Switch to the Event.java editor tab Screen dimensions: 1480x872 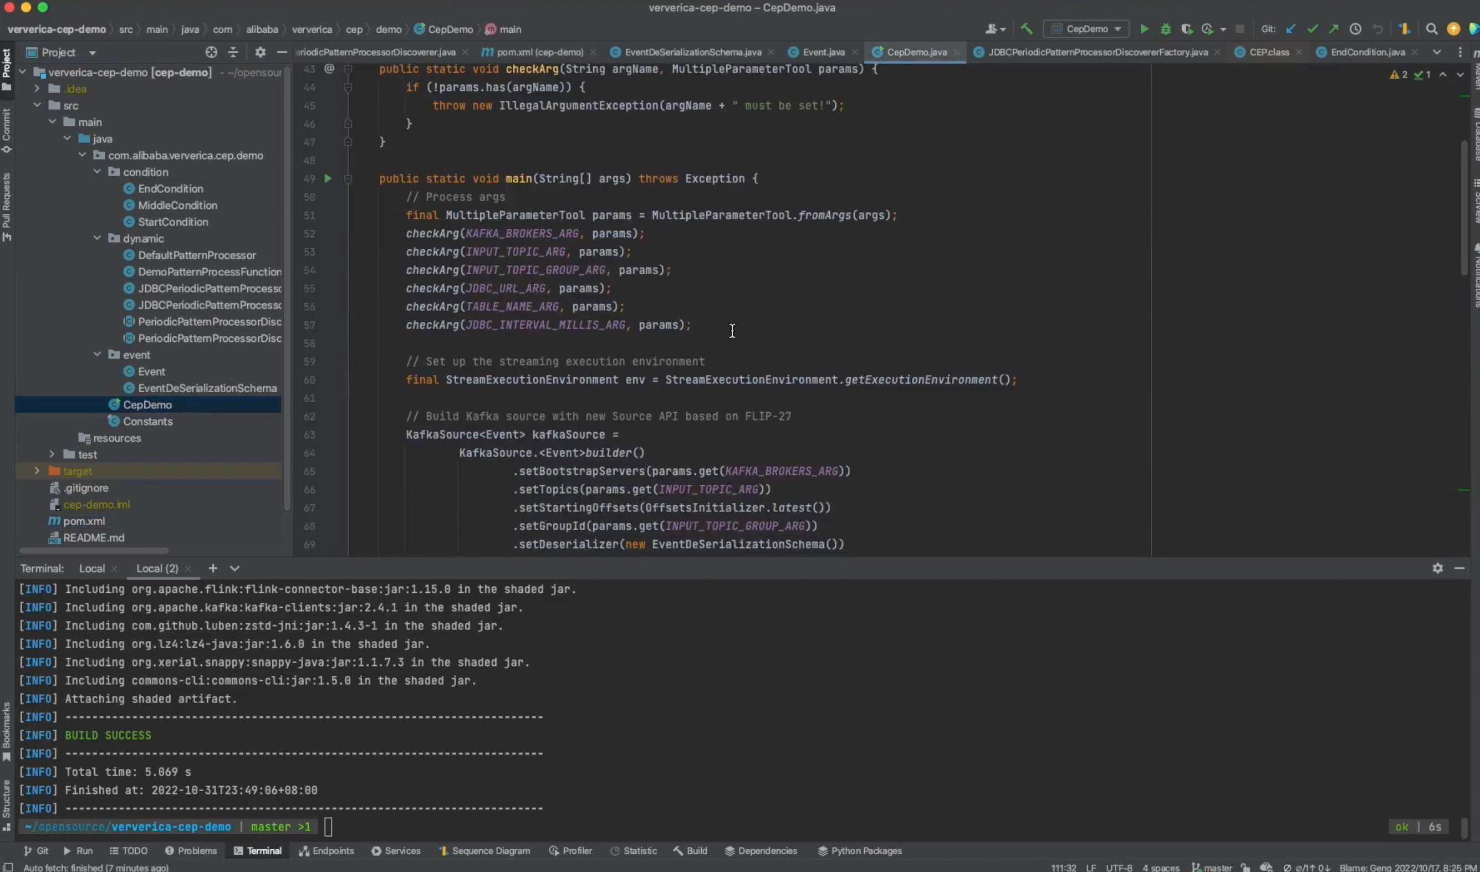click(x=823, y=52)
